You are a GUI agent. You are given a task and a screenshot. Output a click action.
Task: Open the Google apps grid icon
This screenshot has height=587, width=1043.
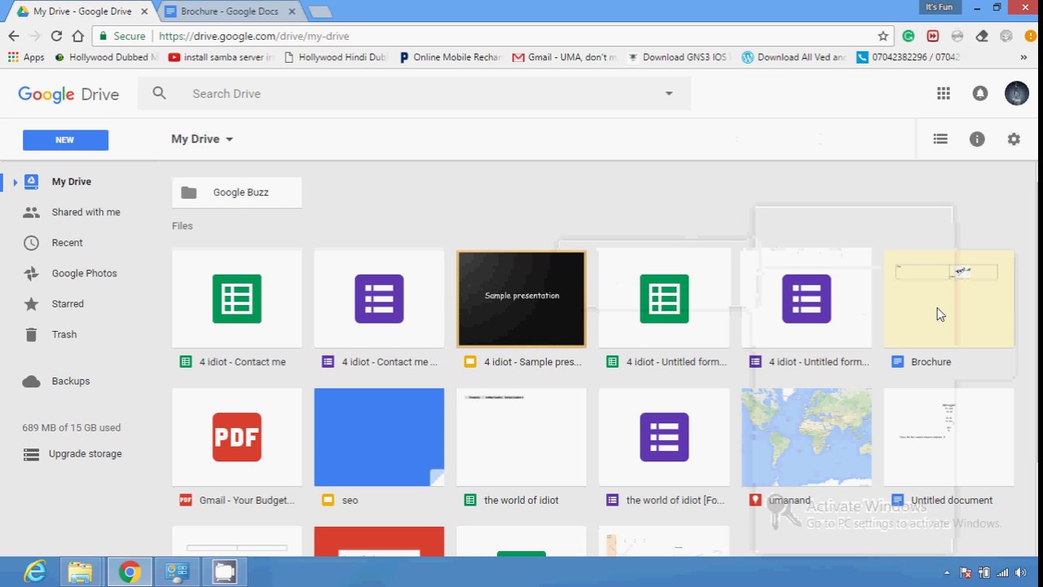(x=944, y=94)
